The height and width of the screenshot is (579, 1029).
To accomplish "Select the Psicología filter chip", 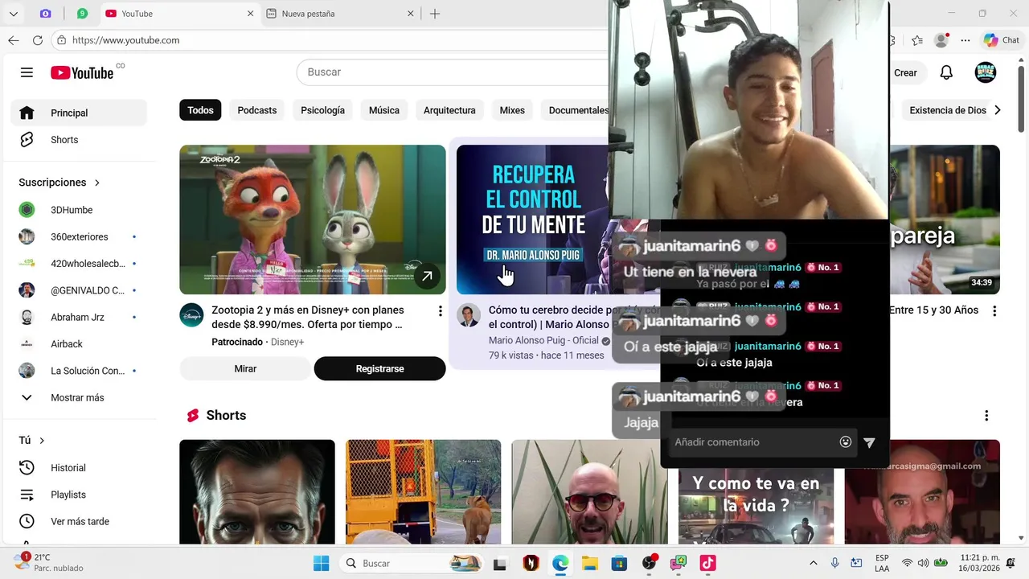I will point(322,110).
